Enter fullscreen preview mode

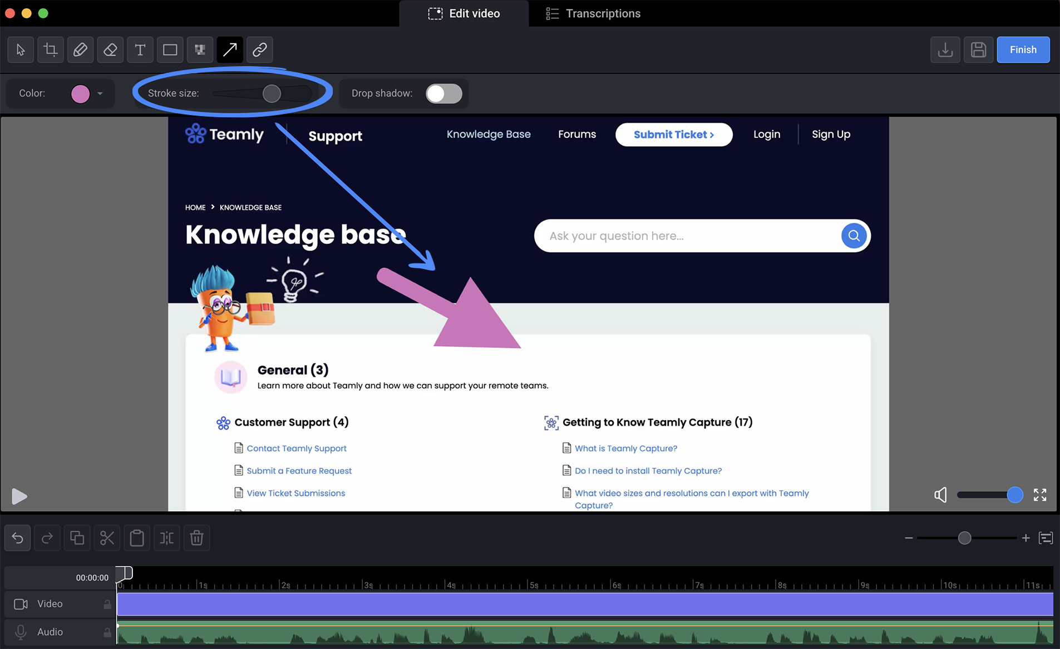[x=1039, y=495]
